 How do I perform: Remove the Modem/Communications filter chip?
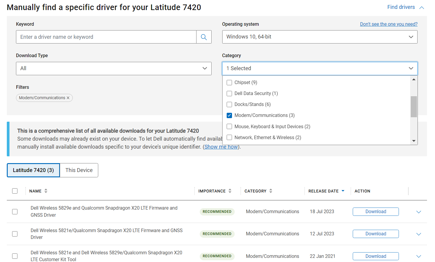point(68,98)
